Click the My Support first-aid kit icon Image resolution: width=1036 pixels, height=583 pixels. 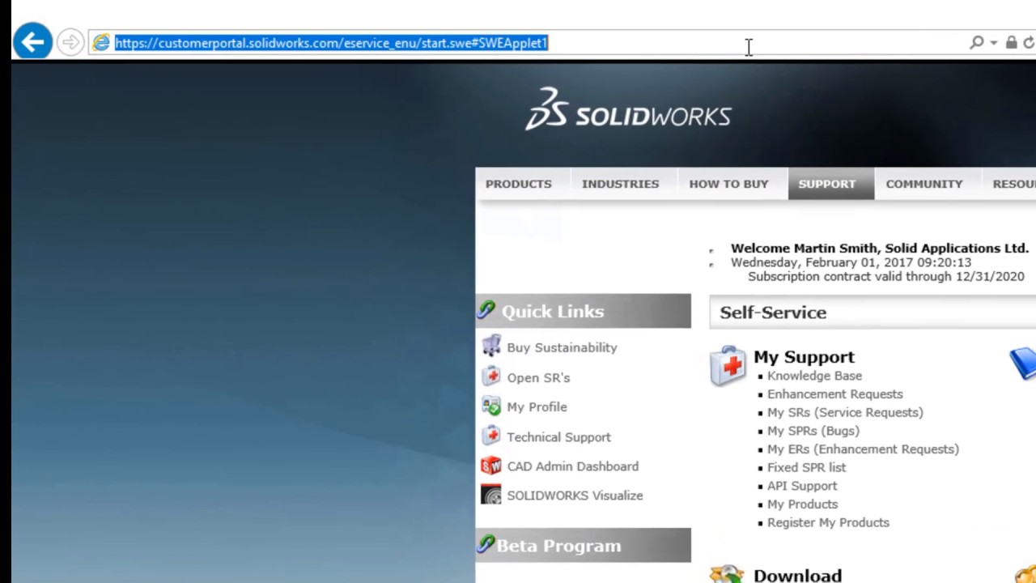[x=728, y=366]
